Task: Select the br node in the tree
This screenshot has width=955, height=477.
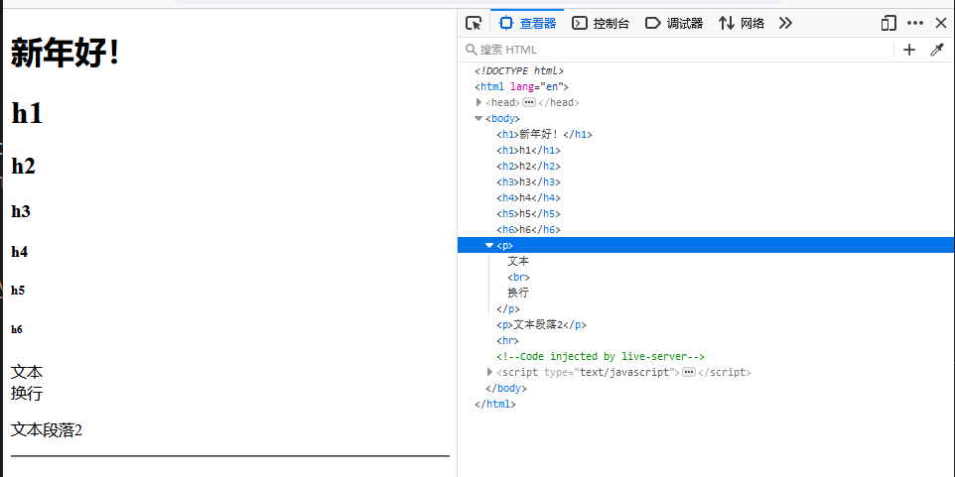Action: [x=519, y=278]
